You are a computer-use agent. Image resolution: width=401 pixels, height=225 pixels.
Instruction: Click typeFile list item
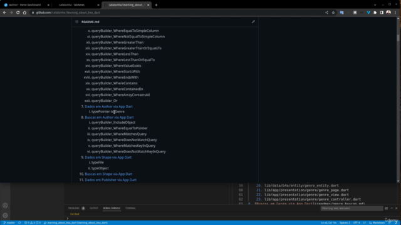(98, 162)
